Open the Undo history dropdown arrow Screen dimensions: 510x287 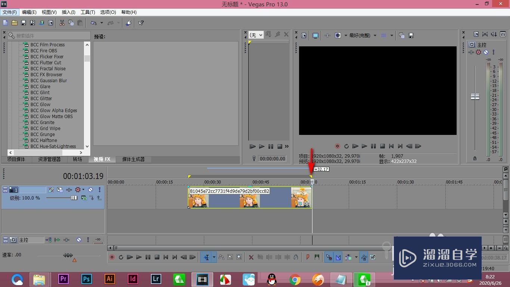(102, 23)
